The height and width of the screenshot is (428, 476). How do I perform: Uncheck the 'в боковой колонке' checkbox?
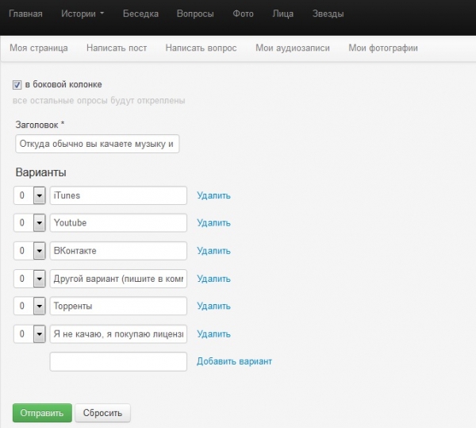17,85
